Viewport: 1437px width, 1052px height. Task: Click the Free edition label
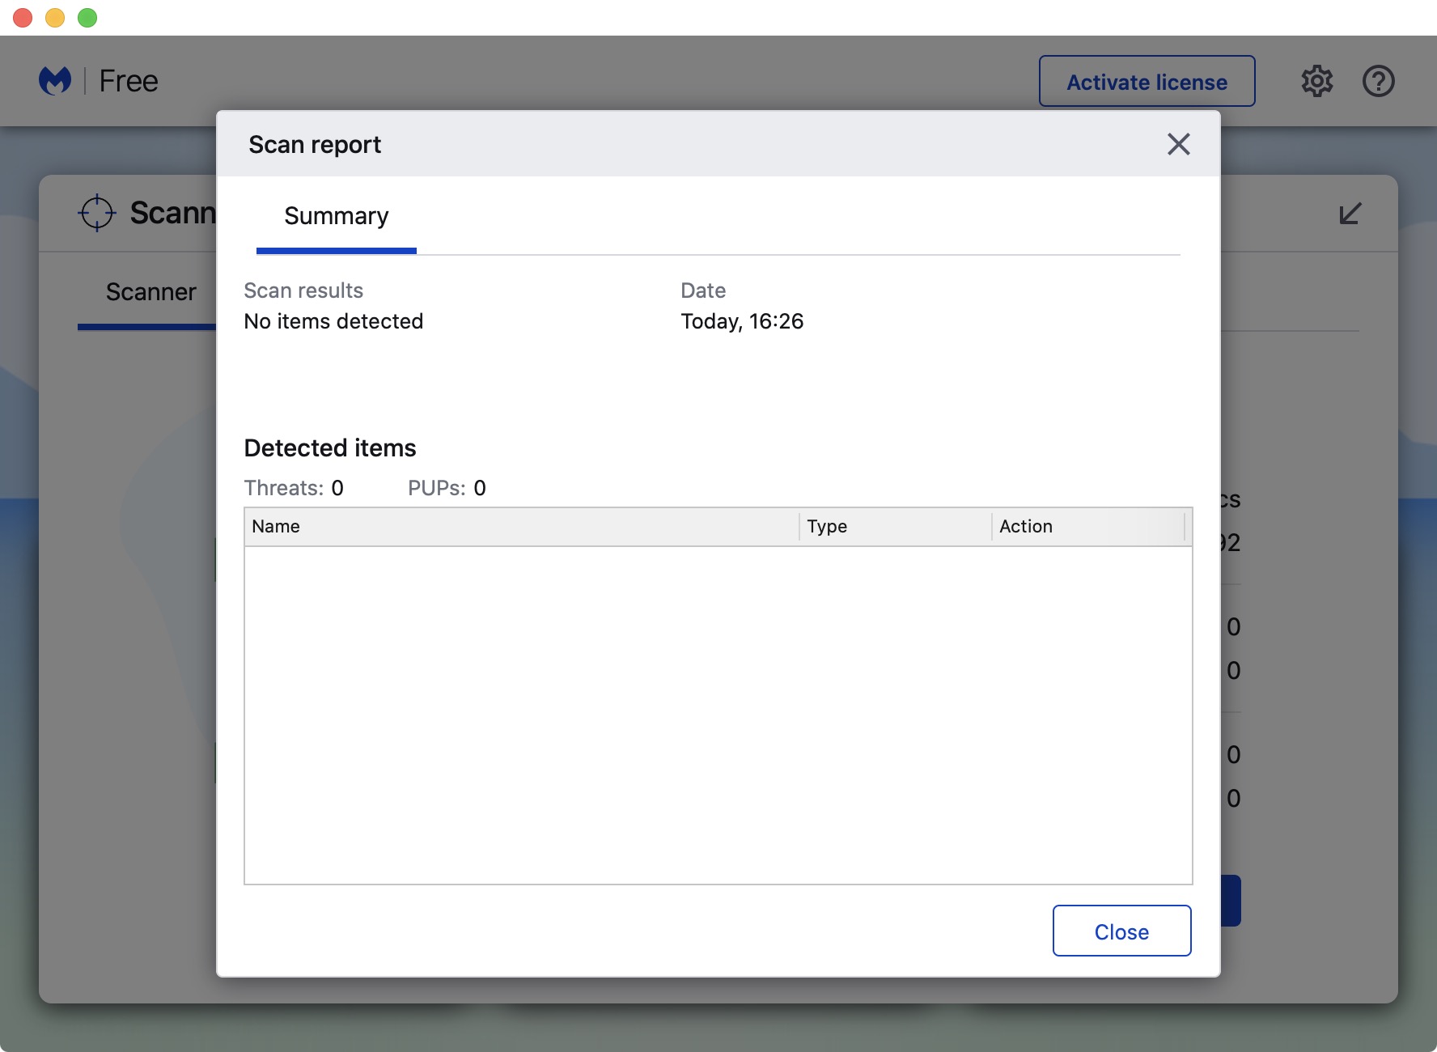pyautogui.click(x=129, y=81)
